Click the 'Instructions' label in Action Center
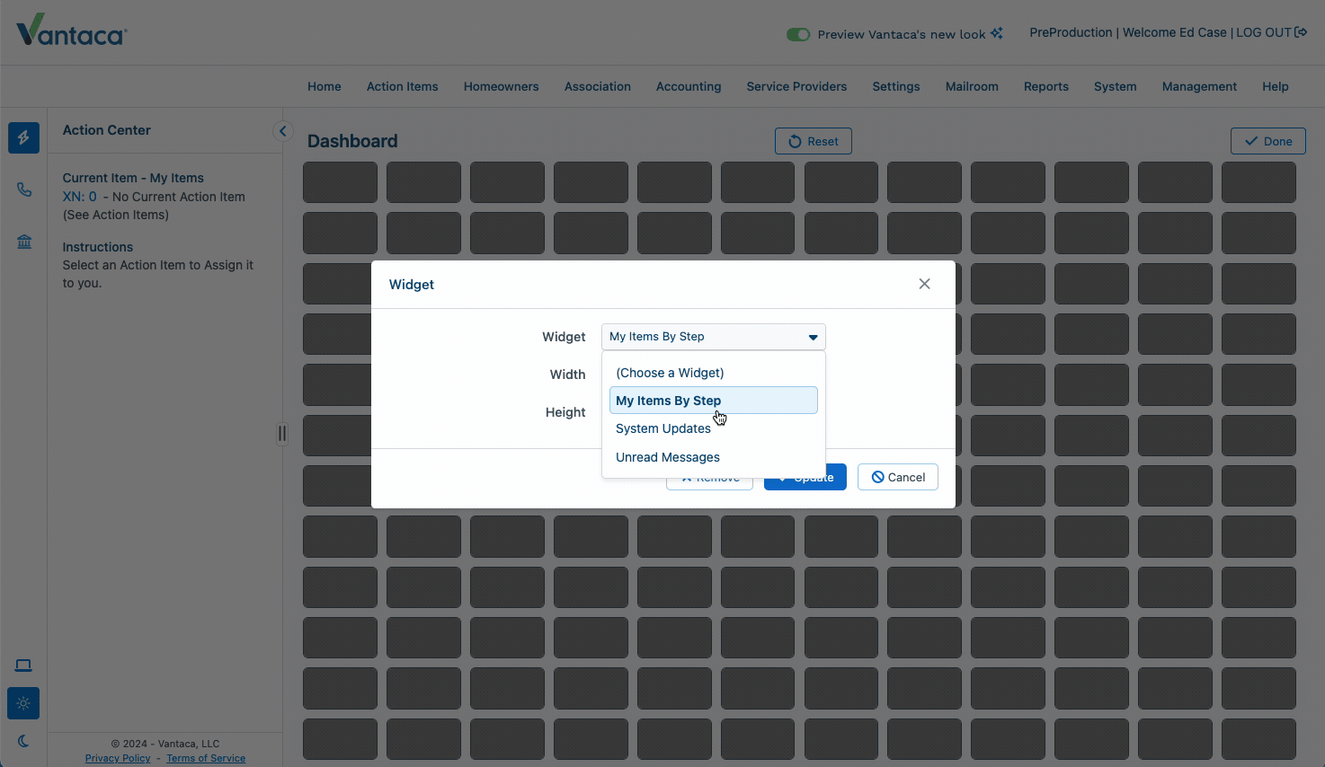 click(x=98, y=247)
